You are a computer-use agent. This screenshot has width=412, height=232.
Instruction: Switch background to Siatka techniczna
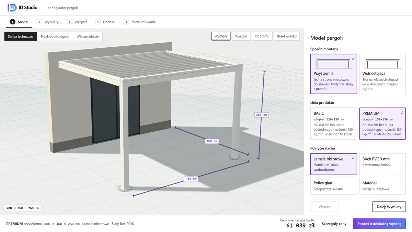[21, 36]
